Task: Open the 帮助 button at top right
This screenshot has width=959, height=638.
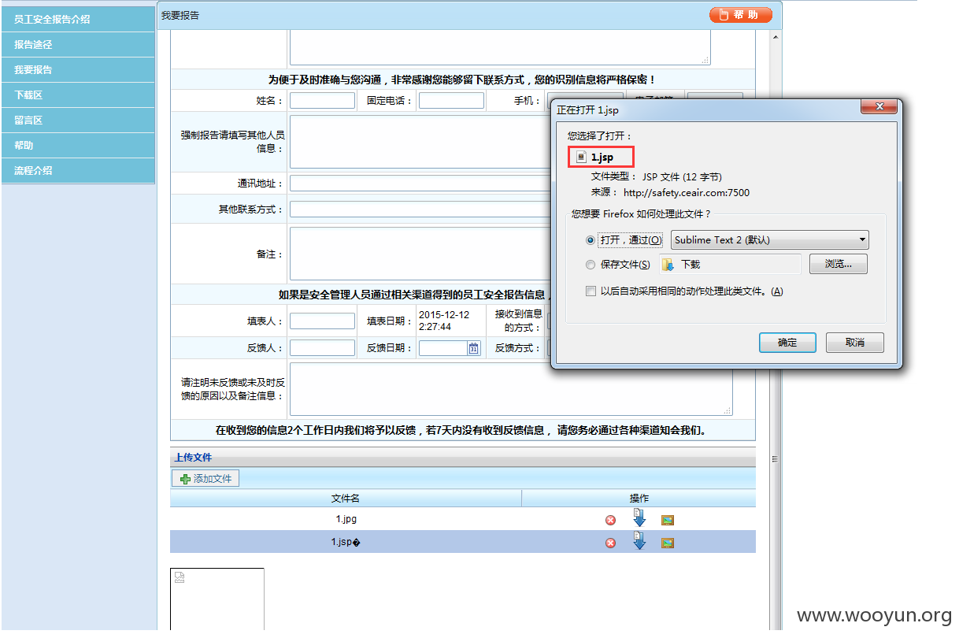Action: coord(740,15)
